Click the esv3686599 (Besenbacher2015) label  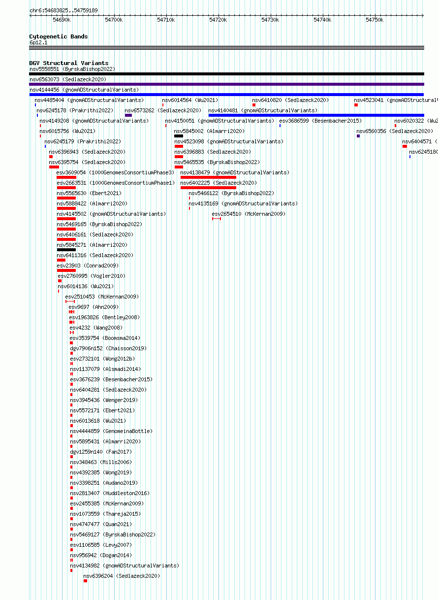(x=320, y=121)
